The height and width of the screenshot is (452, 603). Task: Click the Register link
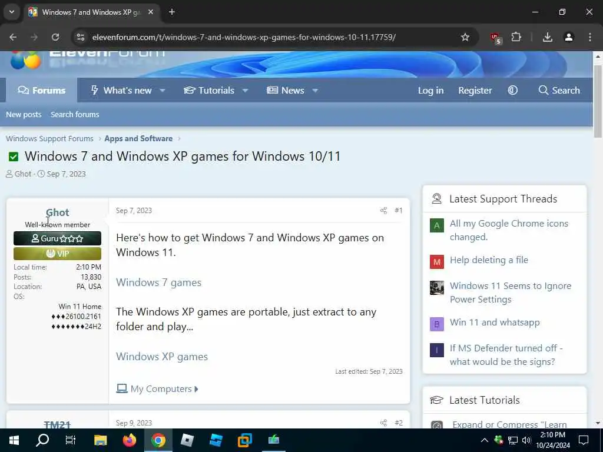point(475,90)
